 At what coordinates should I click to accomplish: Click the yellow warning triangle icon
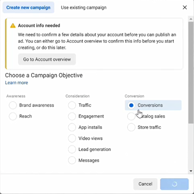13,26
